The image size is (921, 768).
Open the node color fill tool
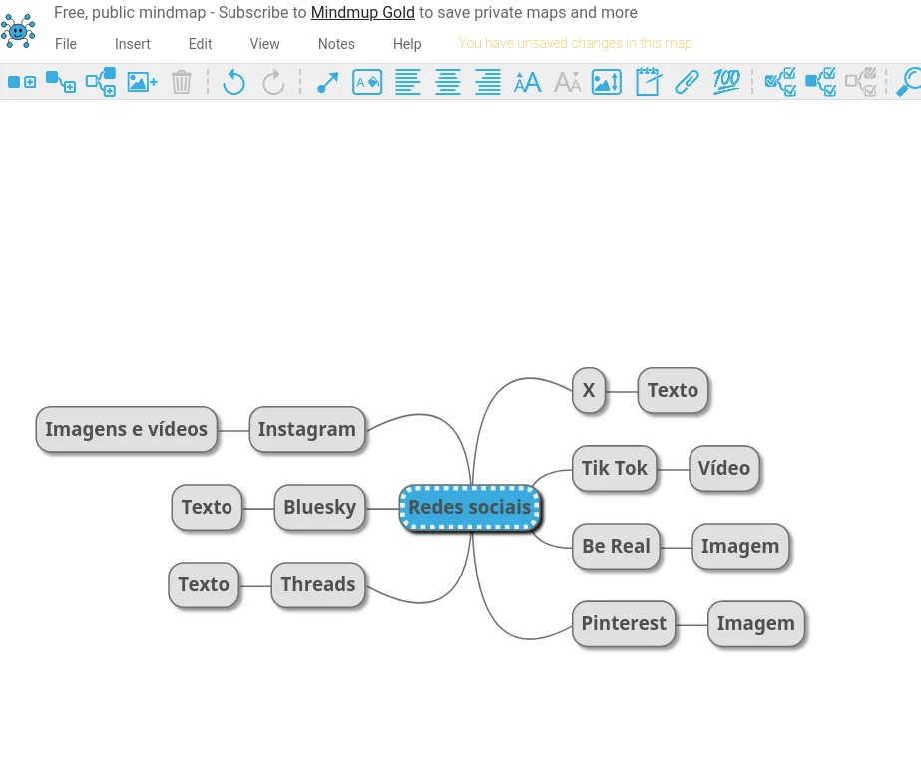point(367,82)
